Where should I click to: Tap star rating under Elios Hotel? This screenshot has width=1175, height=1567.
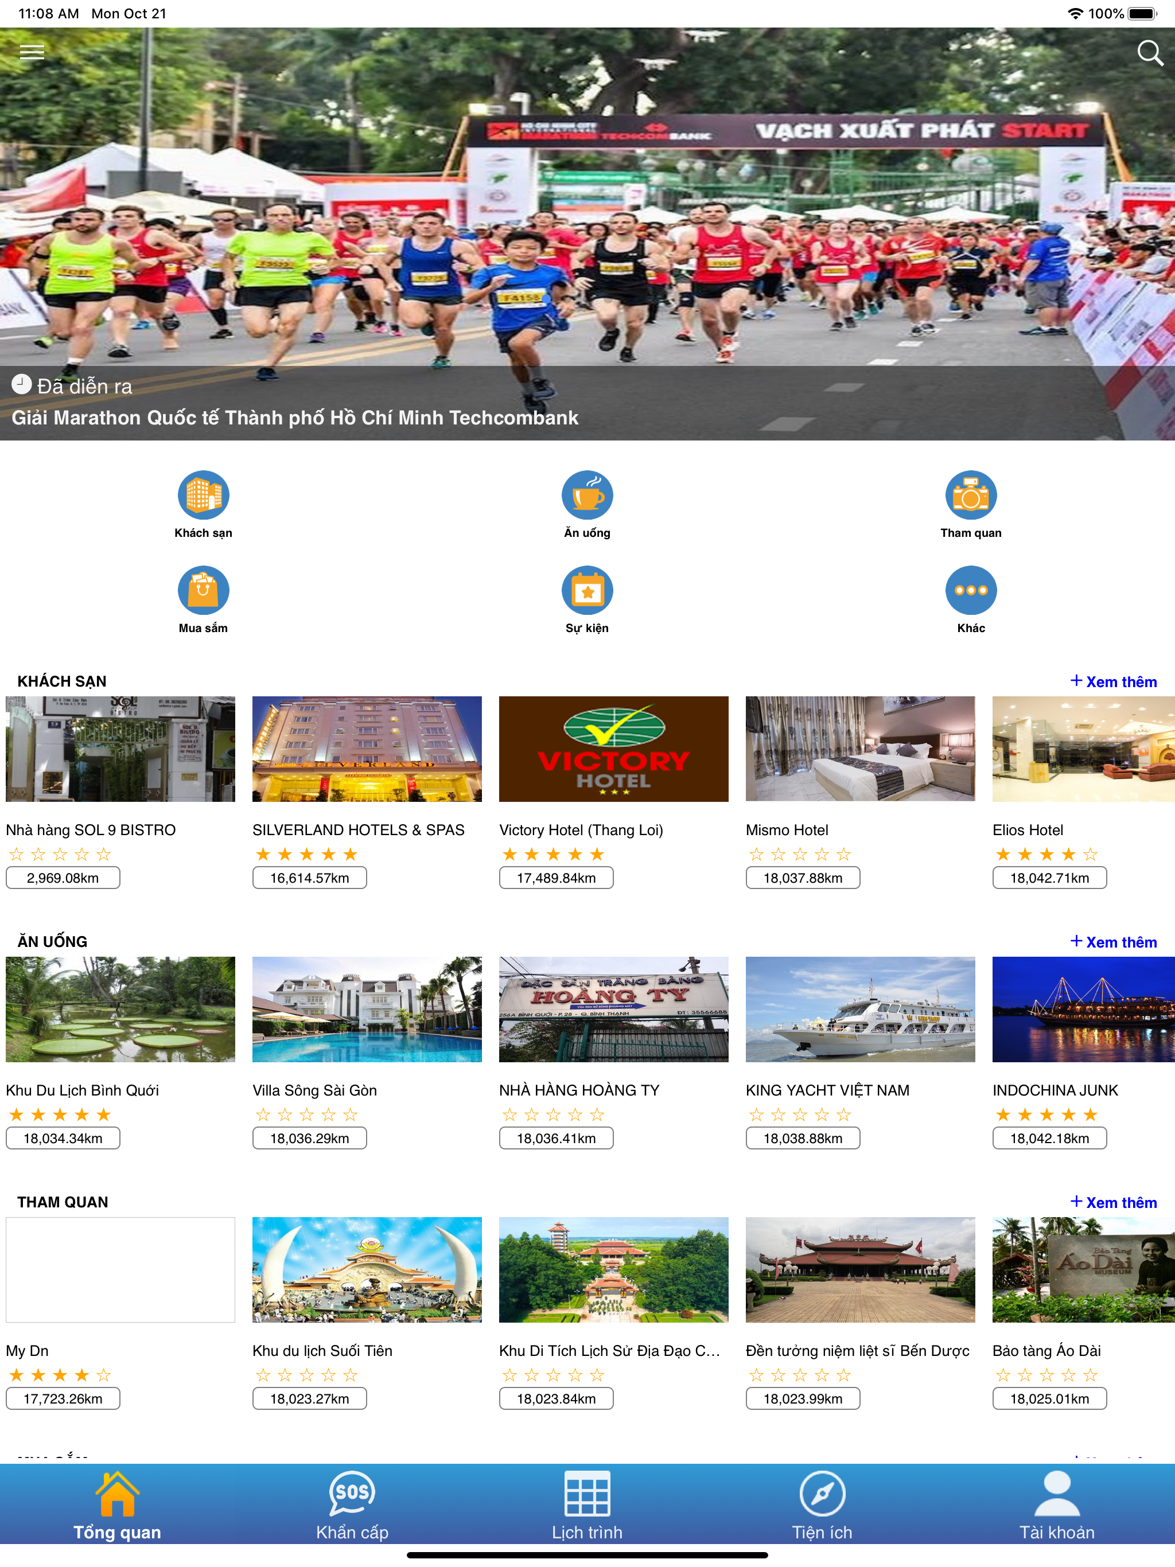[1046, 855]
